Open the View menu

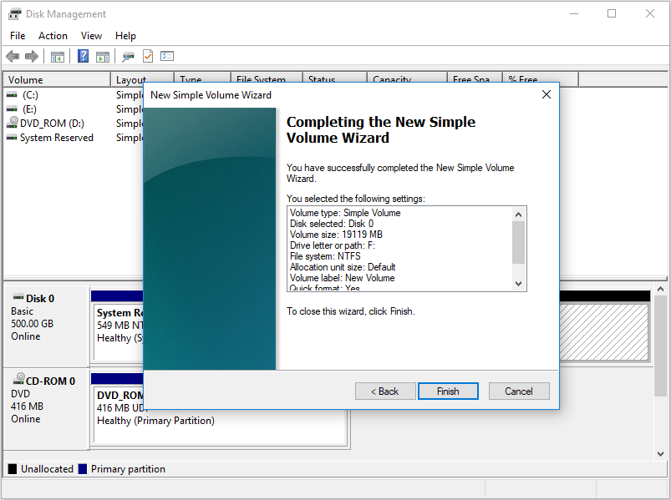[91, 36]
